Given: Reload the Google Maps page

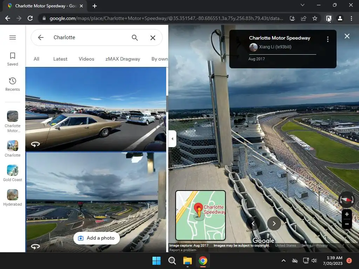Looking at the screenshot, I should (x=30, y=18).
